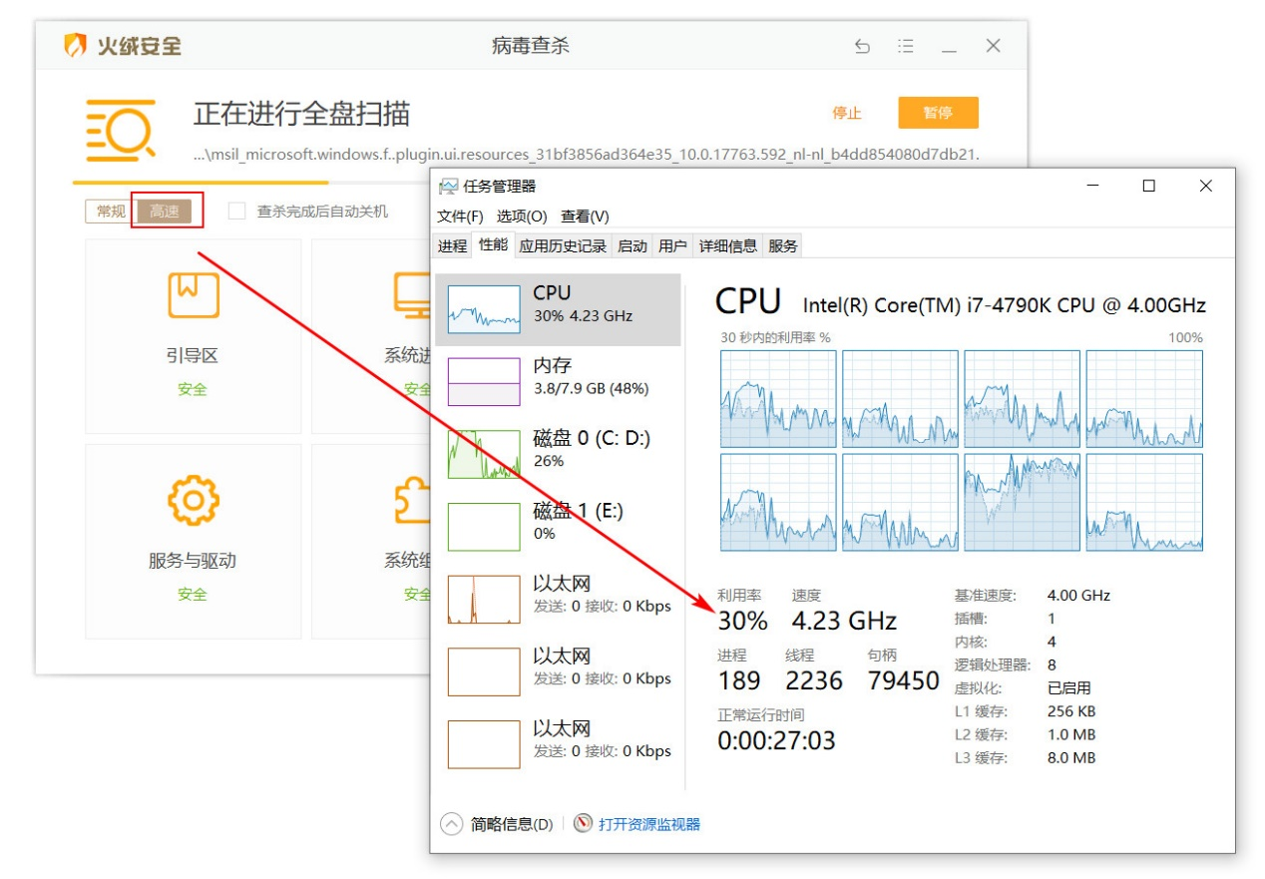Screen dimensions: 1265x879
Task: Open the 选项(O) menu
Action: (x=522, y=217)
